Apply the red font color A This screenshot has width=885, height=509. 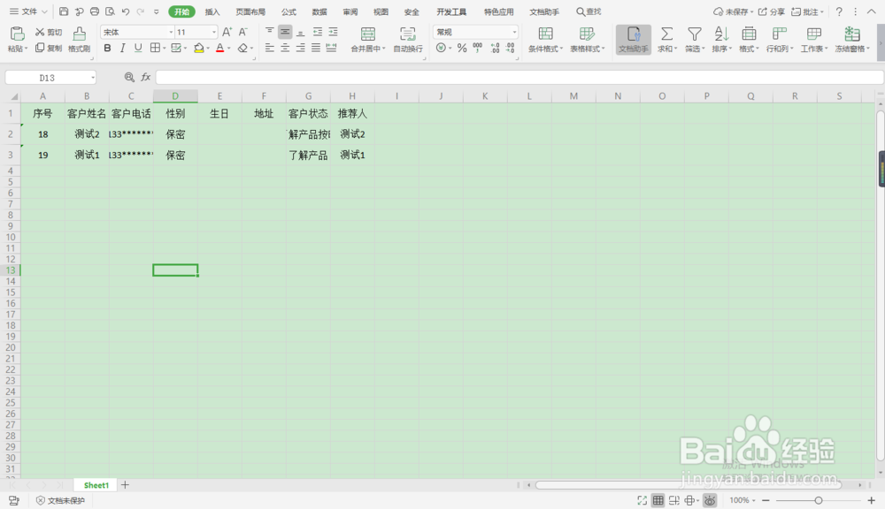tap(220, 49)
